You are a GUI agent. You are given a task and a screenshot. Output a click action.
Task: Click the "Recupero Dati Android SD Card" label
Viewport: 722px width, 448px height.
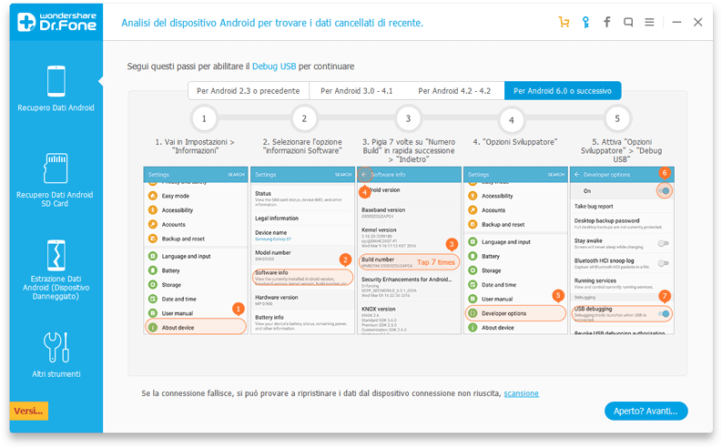pos(55,199)
